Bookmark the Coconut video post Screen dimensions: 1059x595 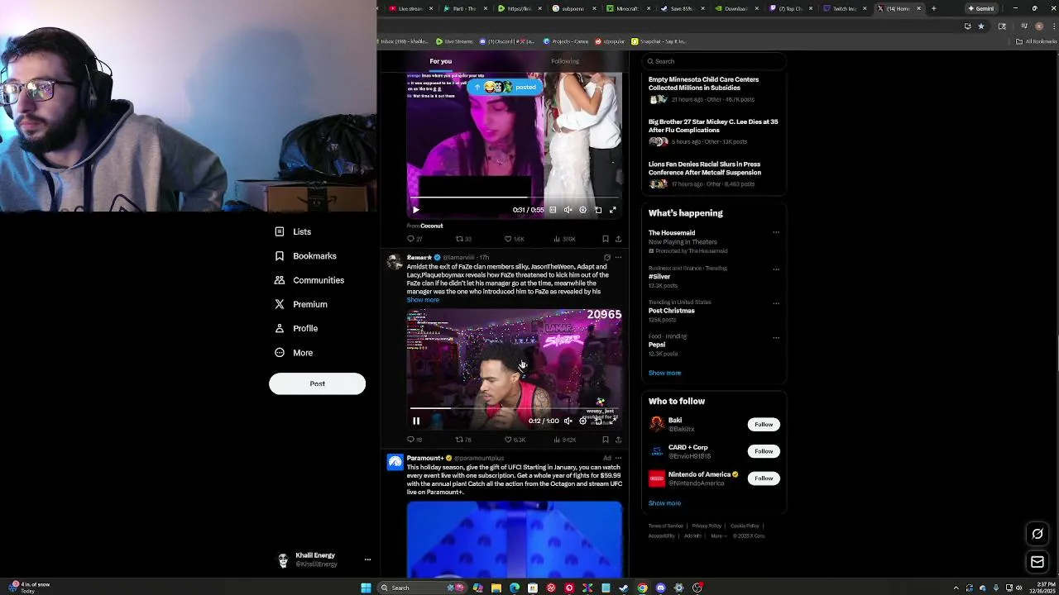[606, 239]
